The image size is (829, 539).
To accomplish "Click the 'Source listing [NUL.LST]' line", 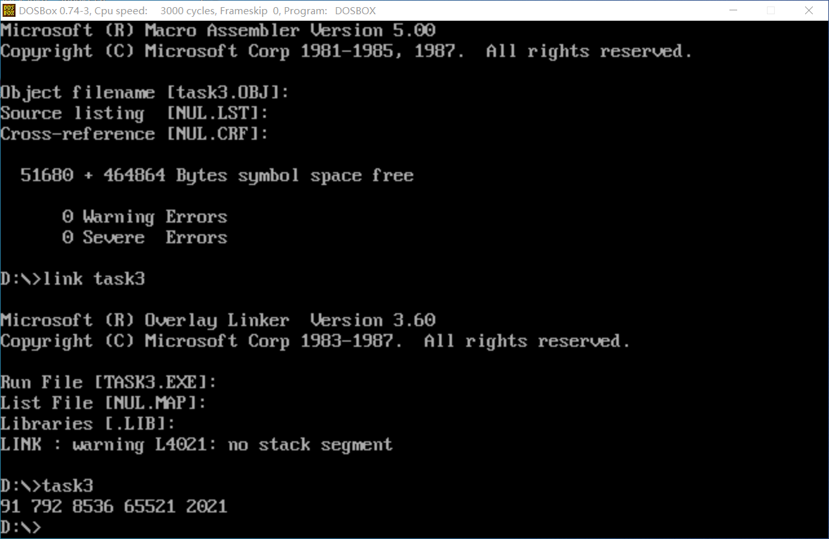I will 134,113.
